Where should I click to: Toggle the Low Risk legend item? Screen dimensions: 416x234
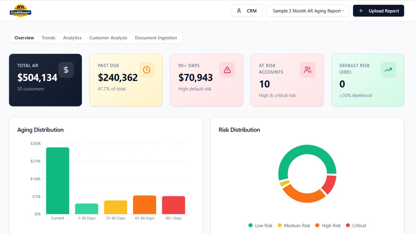(x=260, y=226)
